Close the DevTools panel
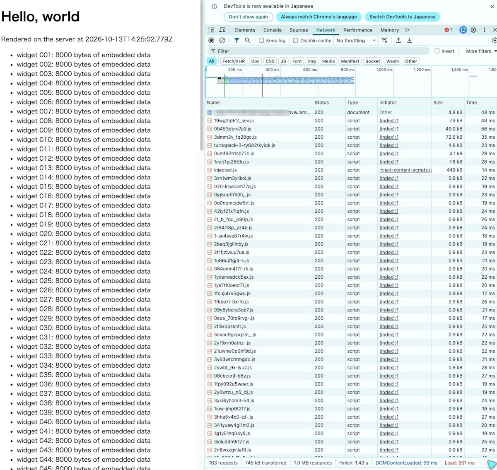Image resolution: width=497 pixels, height=470 pixels. 495,30
